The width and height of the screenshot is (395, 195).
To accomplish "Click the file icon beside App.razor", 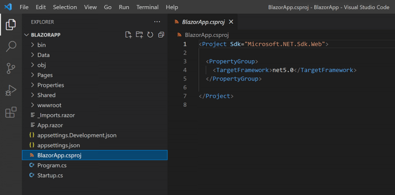I will tap(32, 125).
